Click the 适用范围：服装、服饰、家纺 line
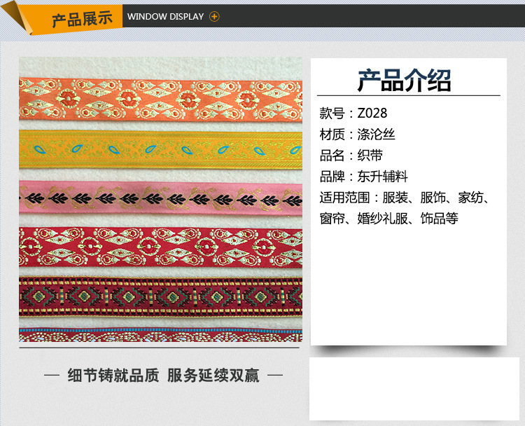The width and height of the screenshot is (525, 426). 405,198
